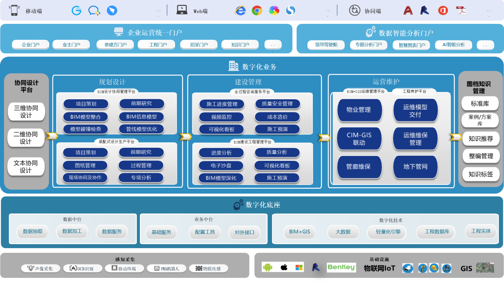Click the green Android robot icon
Image resolution: width=504 pixels, height=287 pixels.
[268, 268]
